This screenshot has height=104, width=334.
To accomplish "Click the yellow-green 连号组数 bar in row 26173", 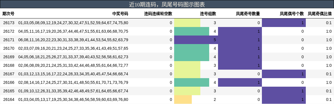I will click(x=187, y=23).
